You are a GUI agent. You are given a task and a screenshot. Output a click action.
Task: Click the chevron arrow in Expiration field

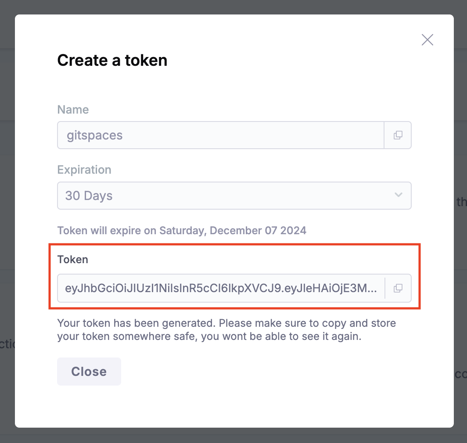pos(399,195)
